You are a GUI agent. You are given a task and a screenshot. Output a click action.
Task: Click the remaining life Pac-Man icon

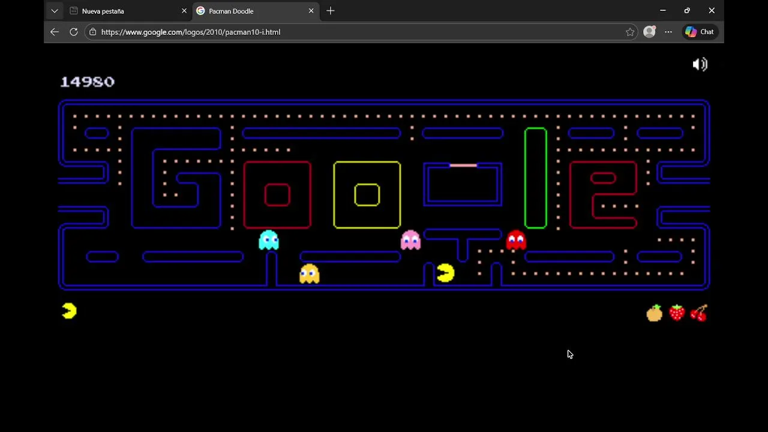click(69, 311)
